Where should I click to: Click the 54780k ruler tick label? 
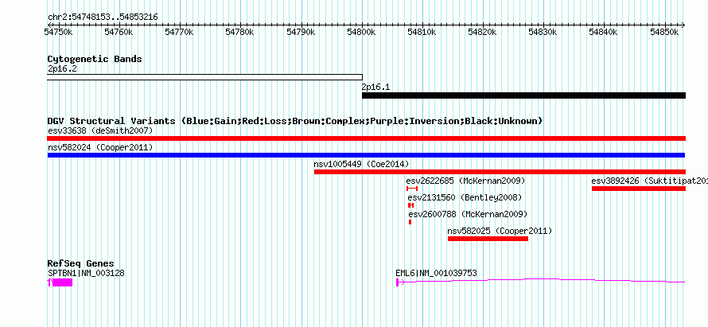(x=239, y=32)
